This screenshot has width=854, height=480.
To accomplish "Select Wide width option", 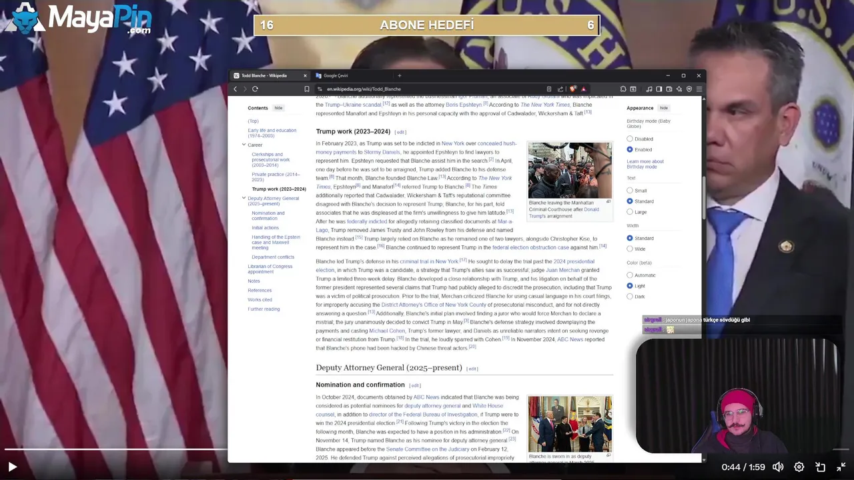I will pos(630,249).
